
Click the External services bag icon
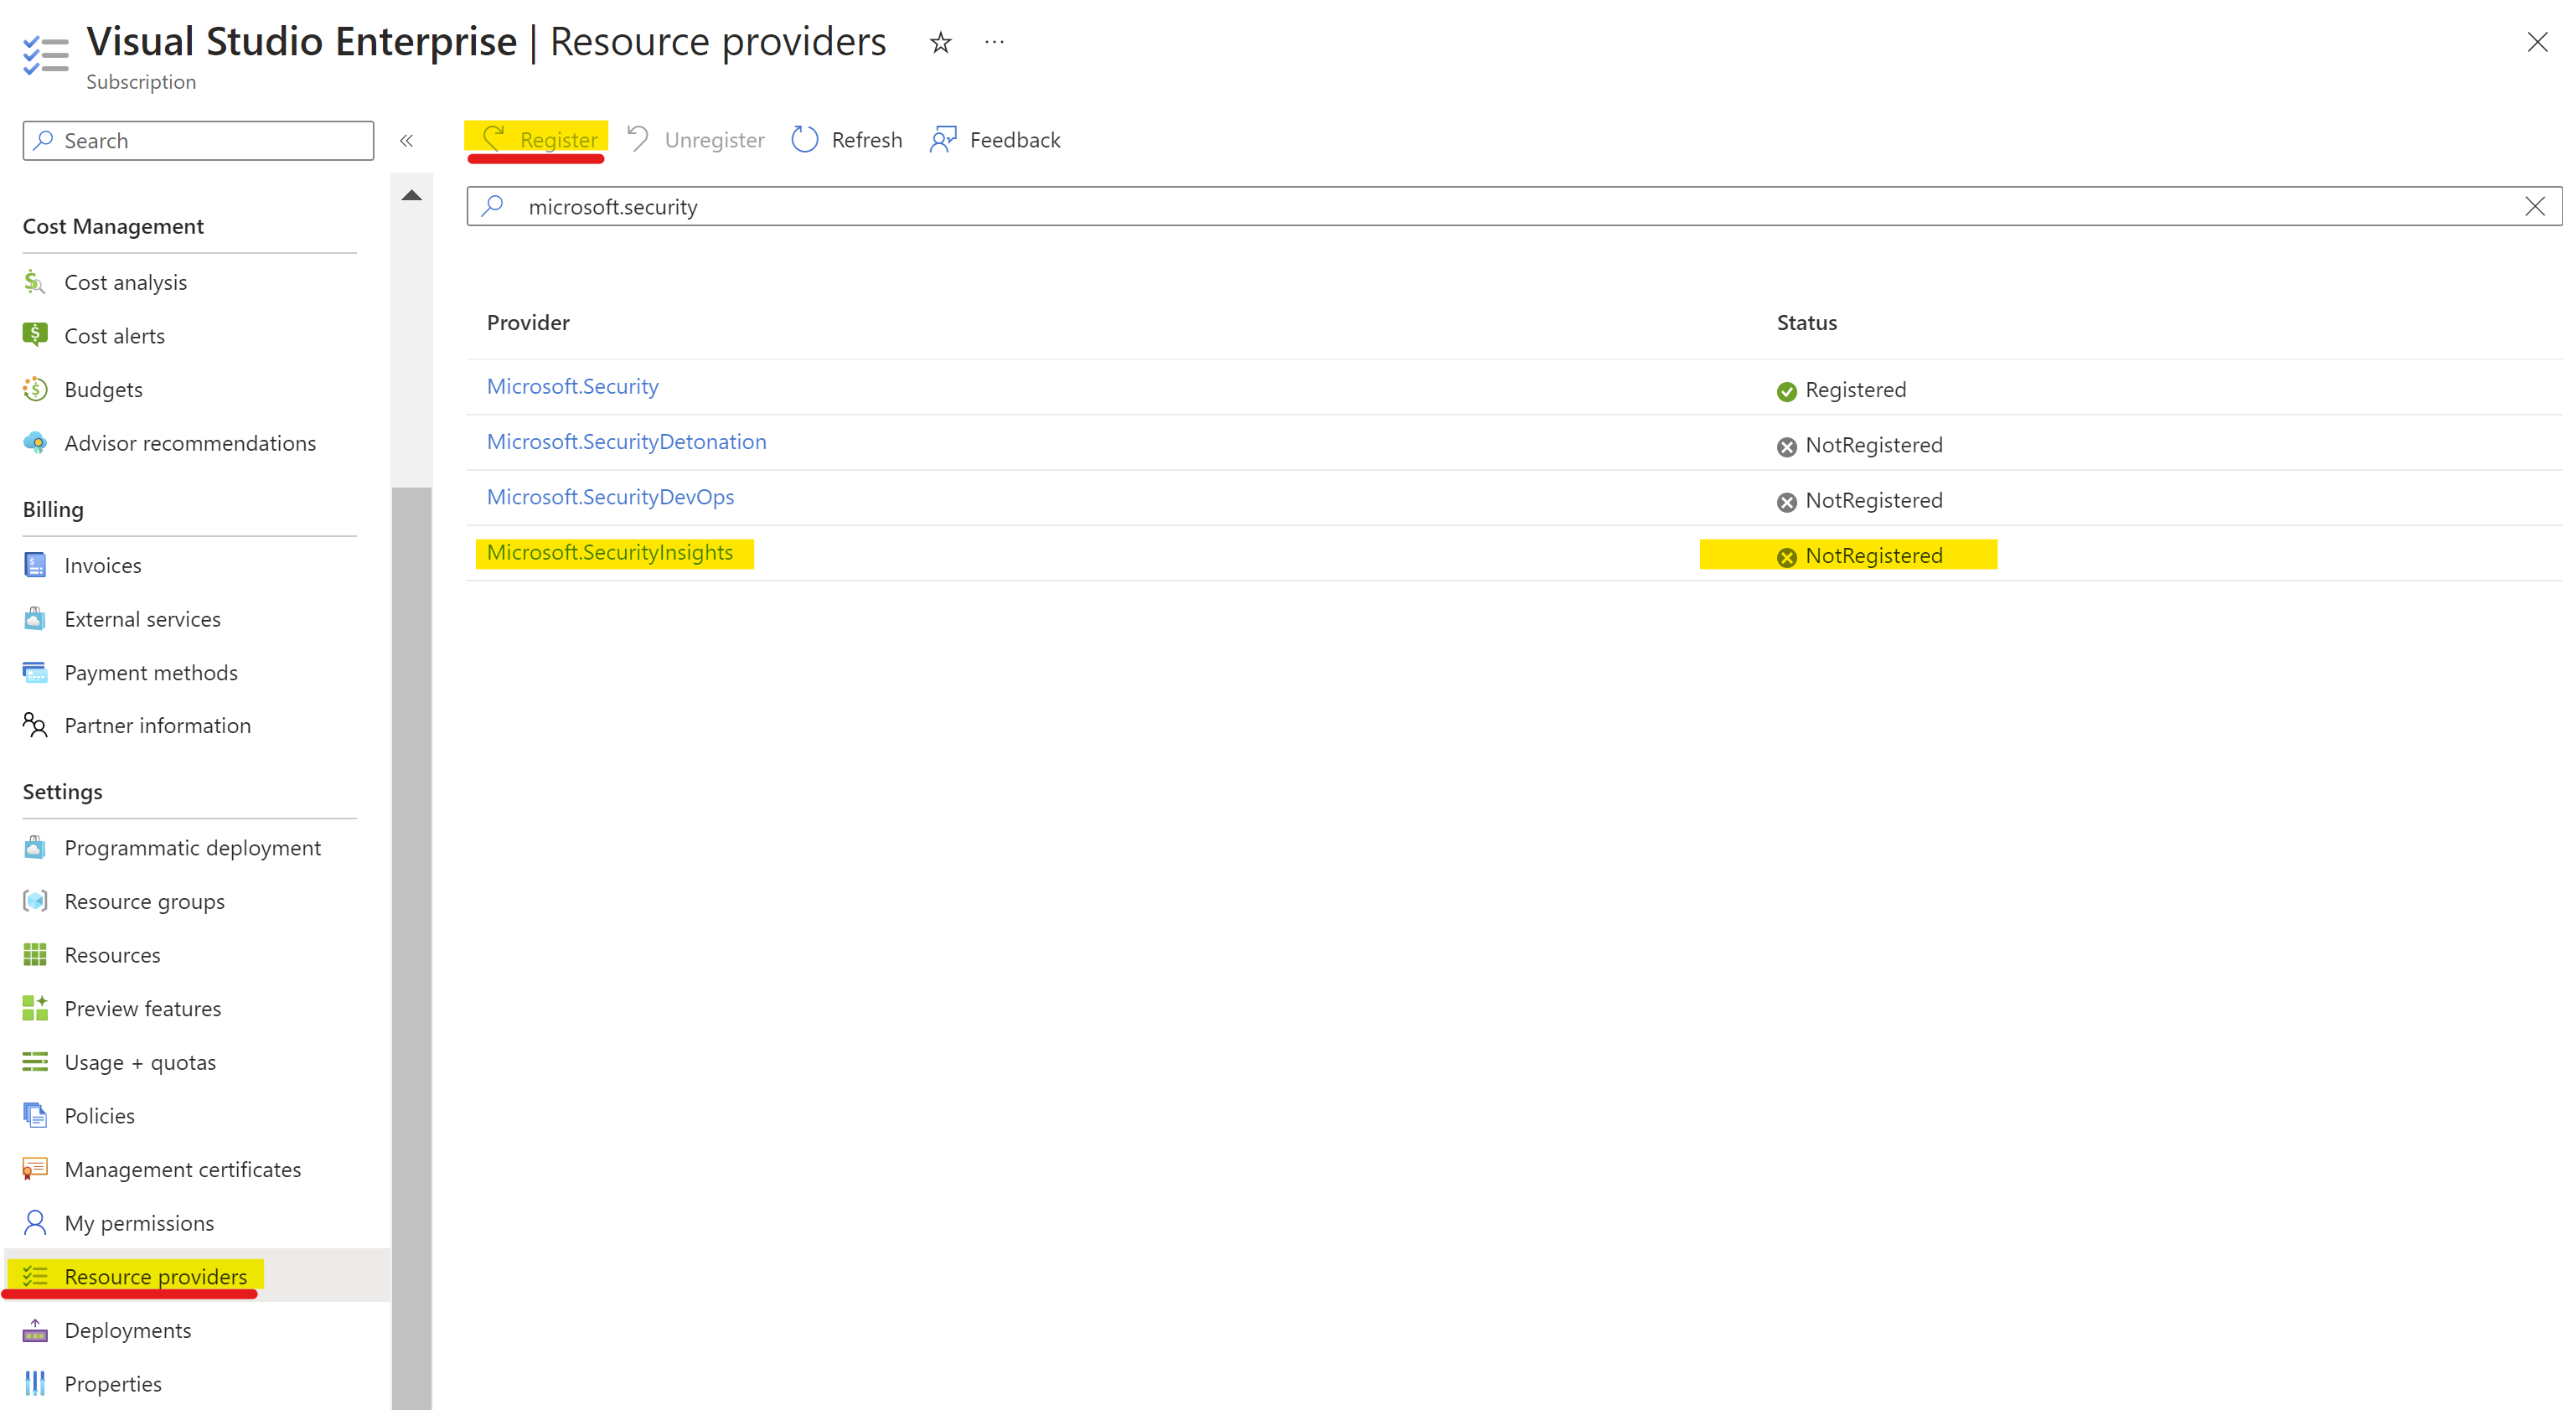click(35, 619)
